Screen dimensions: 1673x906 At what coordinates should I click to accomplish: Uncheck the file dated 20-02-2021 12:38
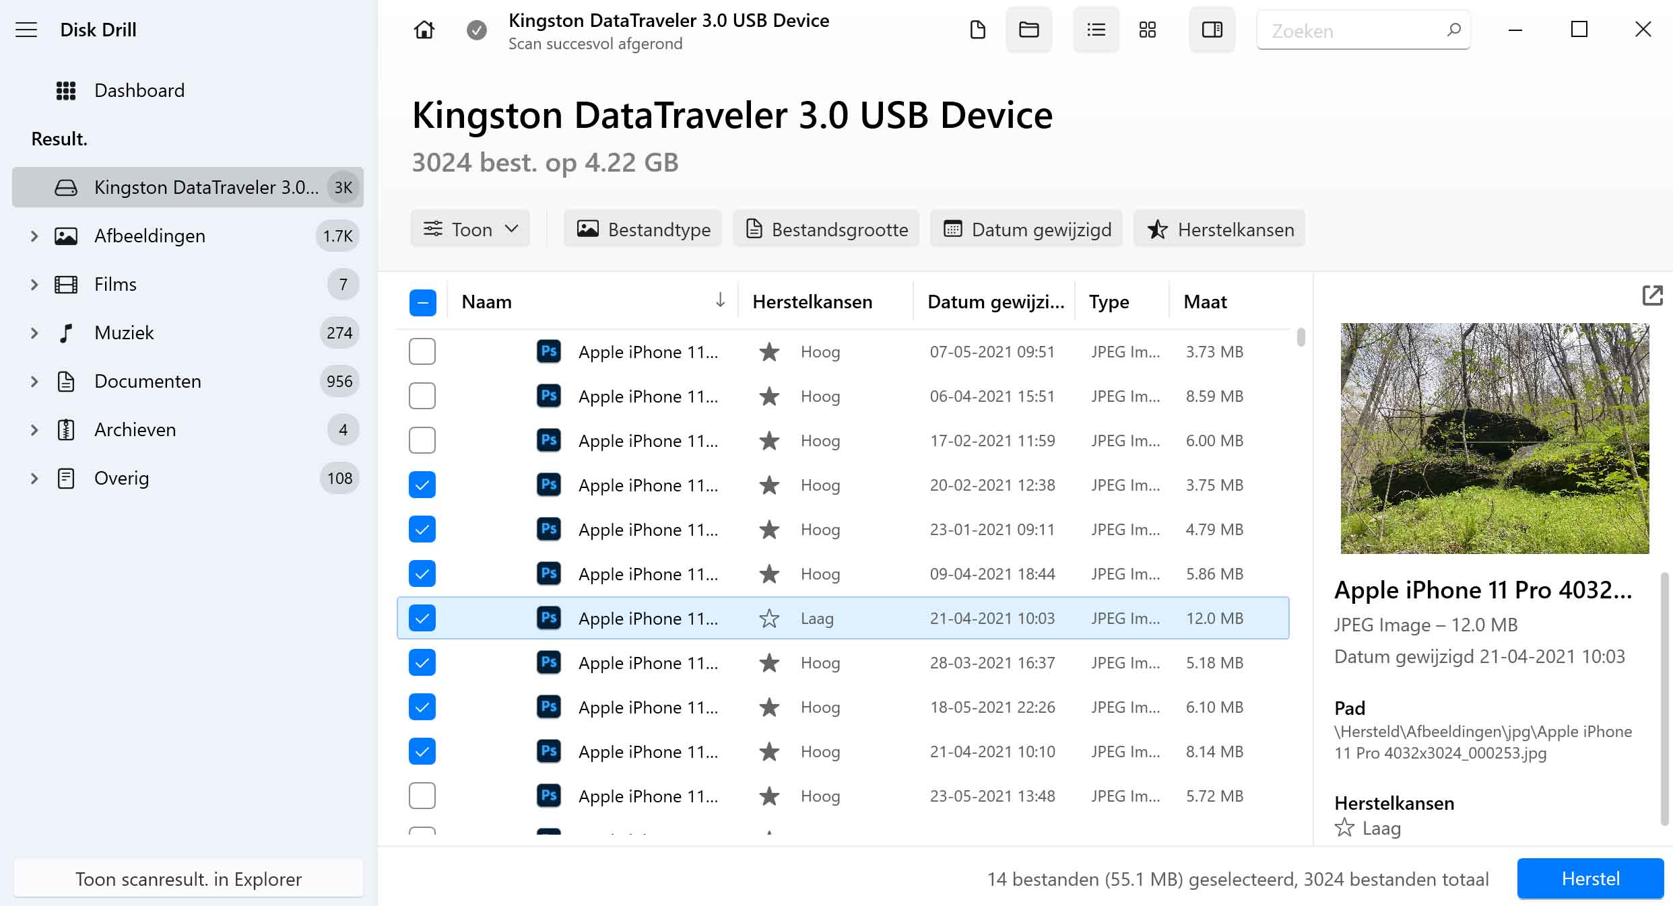coord(422,485)
